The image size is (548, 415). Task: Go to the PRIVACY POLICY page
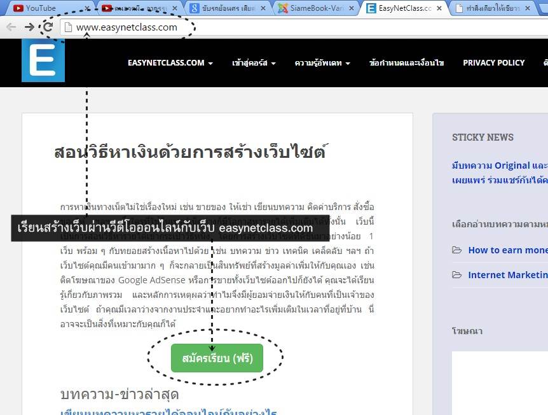click(493, 63)
